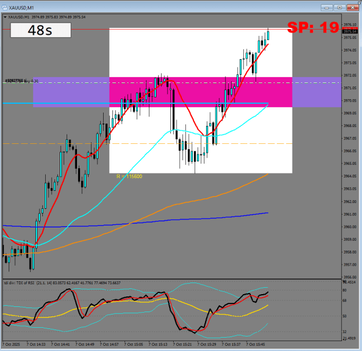Click the 7 Oct 14:33 time label
This screenshot has width=362, height=351.
36,344
